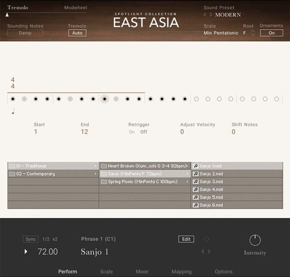
Task: Click the Edit button
Action: coord(186,239)
